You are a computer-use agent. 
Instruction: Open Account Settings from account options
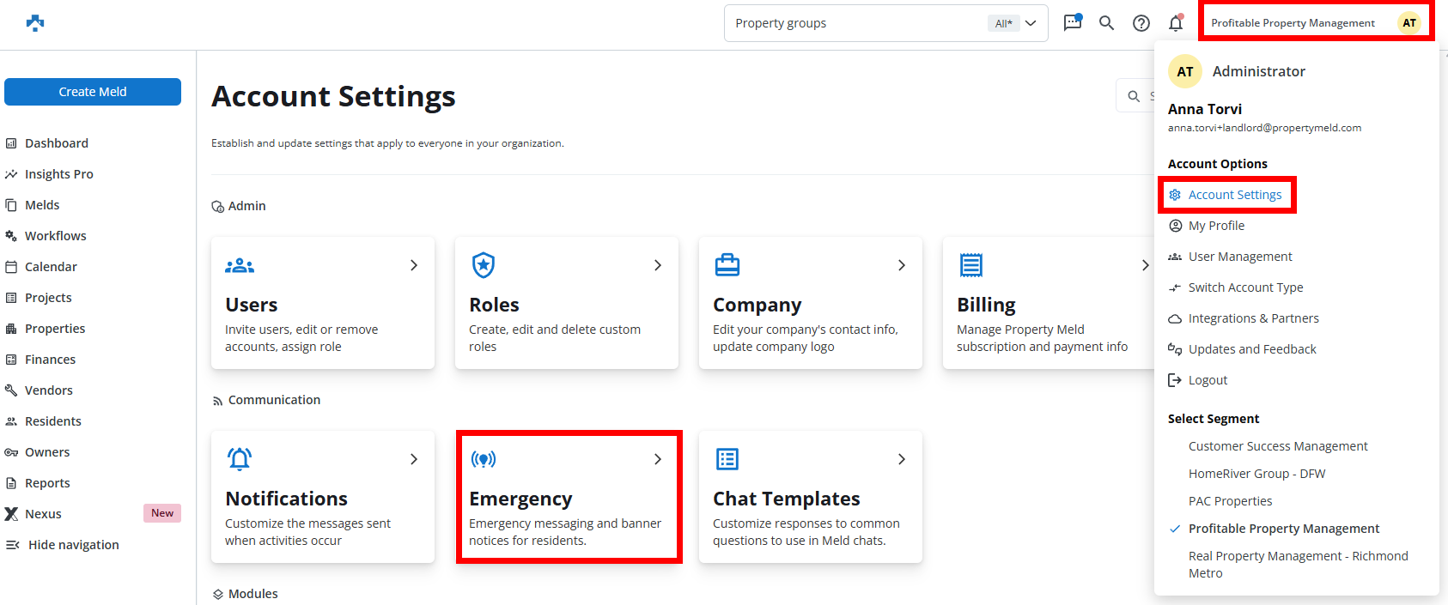[1234, 195]
